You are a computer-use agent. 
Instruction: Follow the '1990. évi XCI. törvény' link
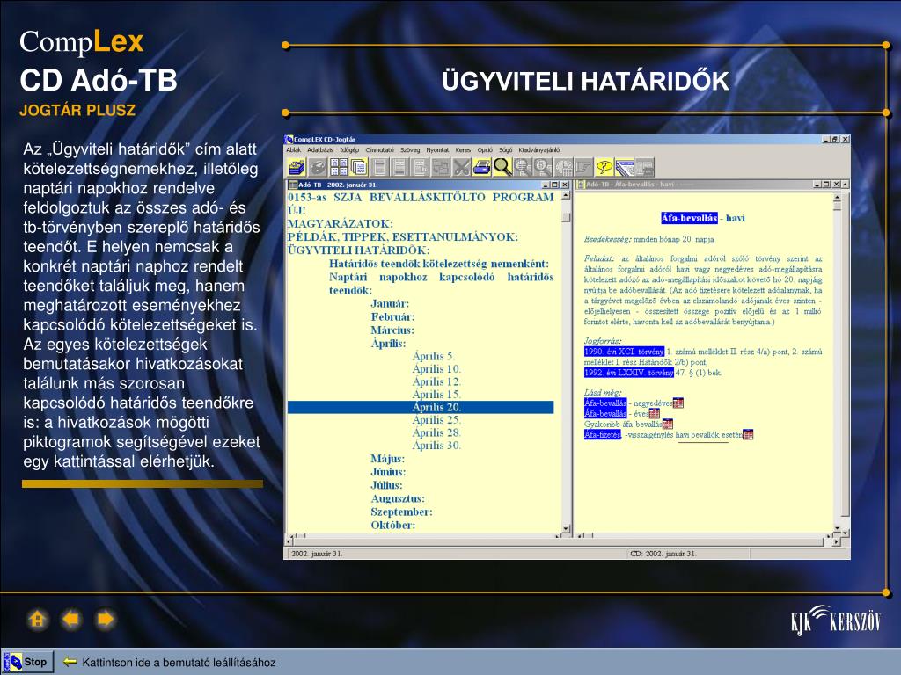point(624,352)
